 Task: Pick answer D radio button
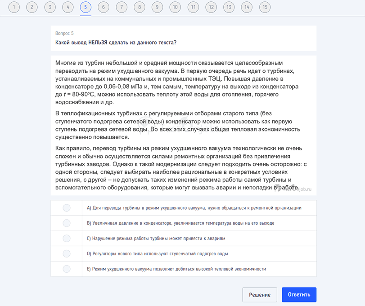pyautogui.click(x=67, y=254)
